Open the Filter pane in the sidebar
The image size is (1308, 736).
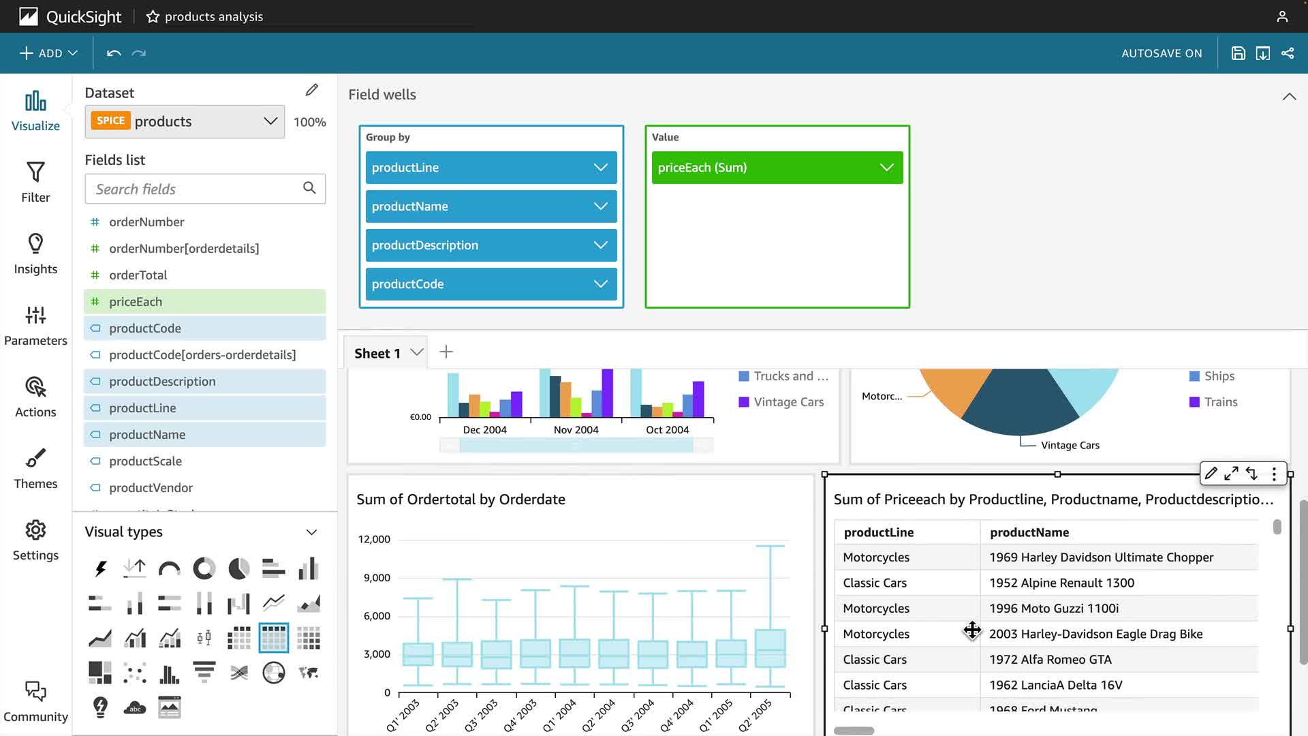[35, 182]
